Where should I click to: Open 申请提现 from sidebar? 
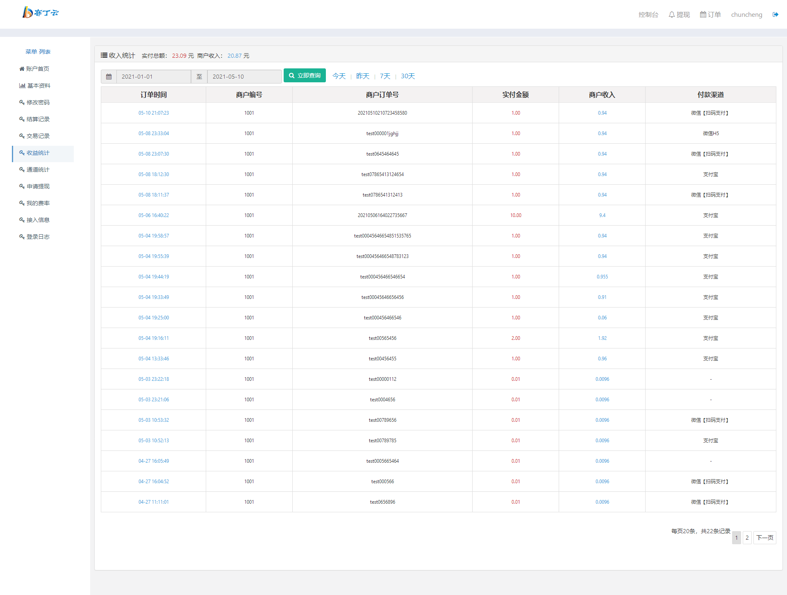pyautogui.click(x=38, y=186)
